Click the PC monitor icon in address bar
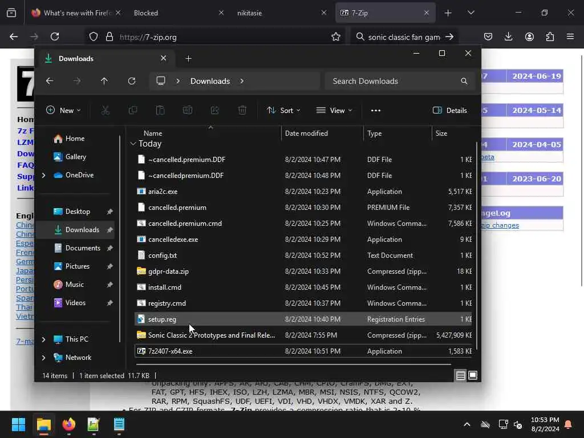584x438 pixels. pyautogui.click(x=161, y=81)
